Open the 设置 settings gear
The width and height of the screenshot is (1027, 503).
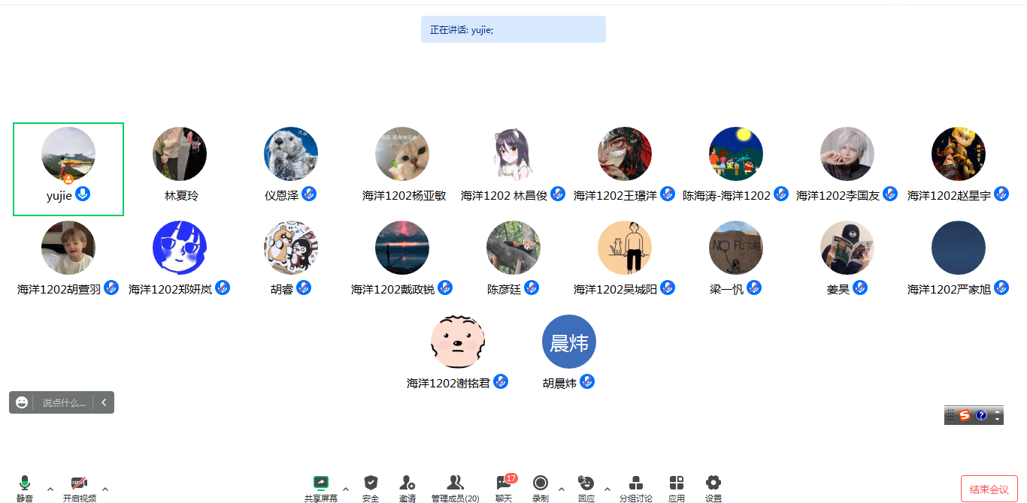click(x=713, y=482)
